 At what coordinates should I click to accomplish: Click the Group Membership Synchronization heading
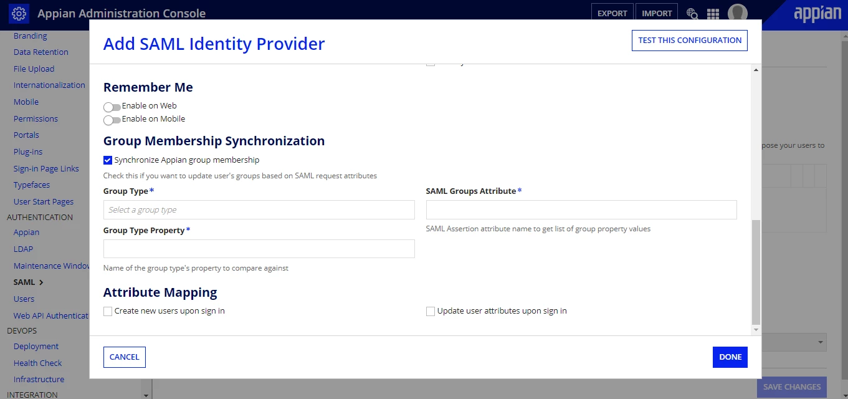point(214,141)
